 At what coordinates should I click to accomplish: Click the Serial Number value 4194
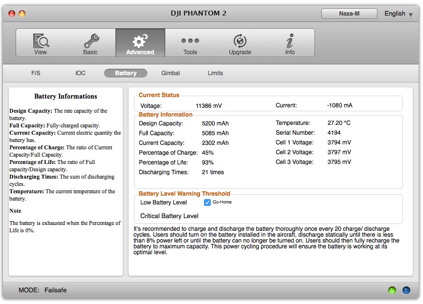pyautogui.click(x=334, y=132)
